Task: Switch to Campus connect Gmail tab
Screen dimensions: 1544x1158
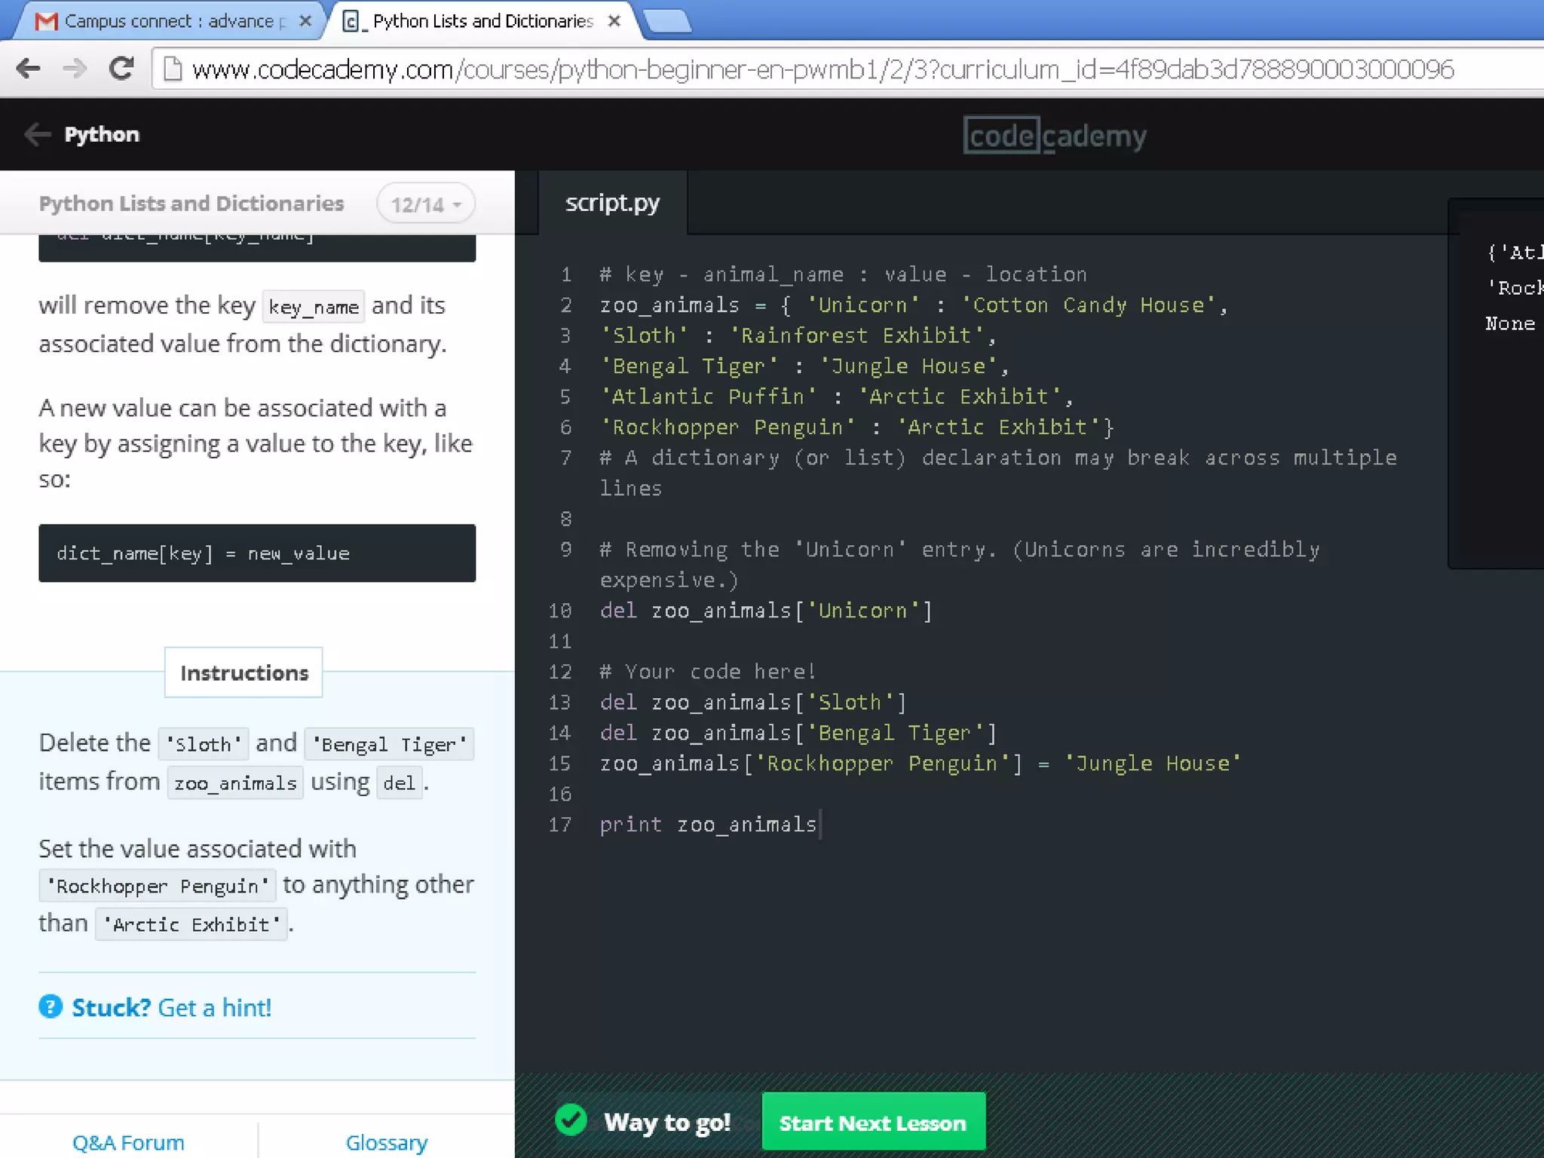Action: coord(170,21)
